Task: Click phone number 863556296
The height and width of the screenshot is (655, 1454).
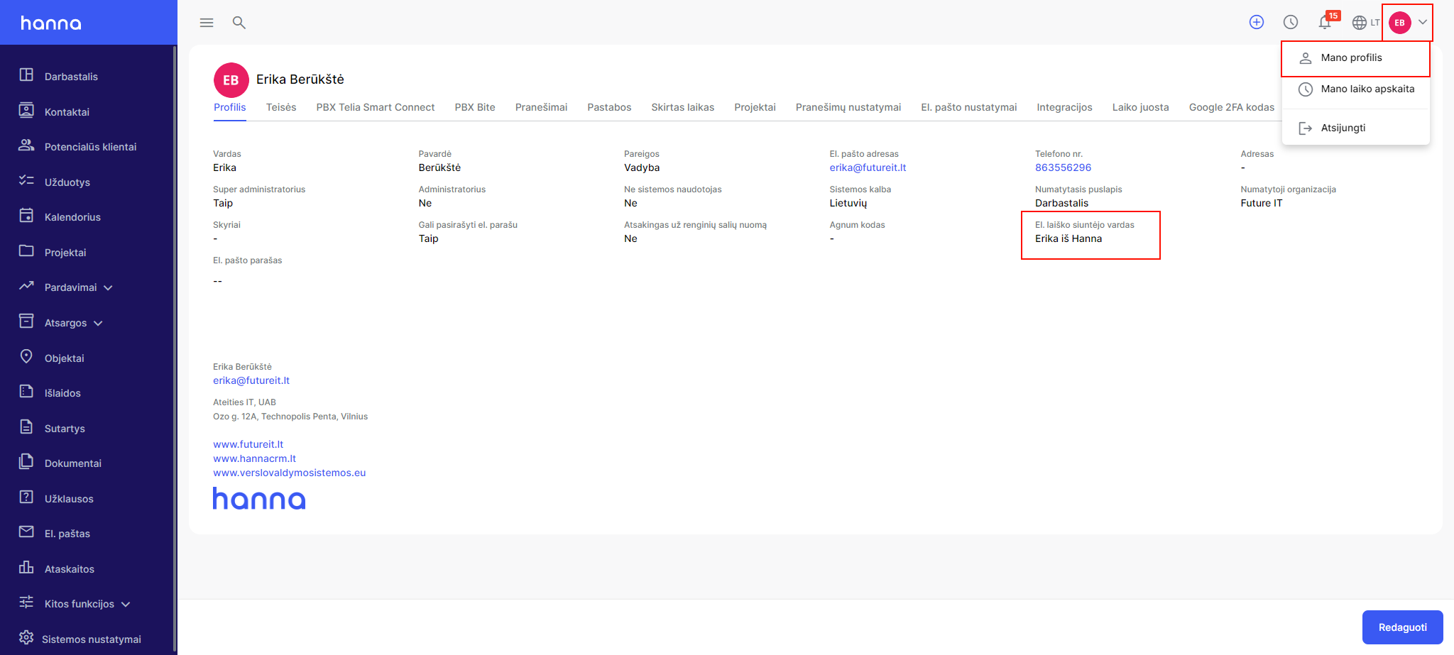Action: pyautogui.click(x=1063, y=167)
